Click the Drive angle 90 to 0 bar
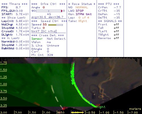 [x=49, y=11]
